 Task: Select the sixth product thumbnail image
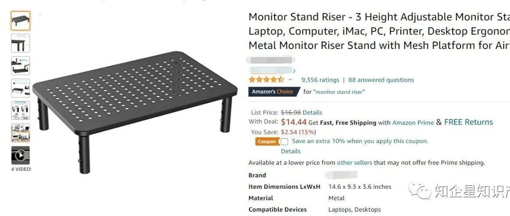pos(20,132)
